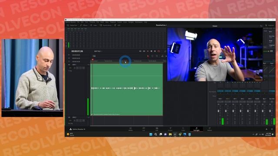Click the rewind transport button

[140, 51]
